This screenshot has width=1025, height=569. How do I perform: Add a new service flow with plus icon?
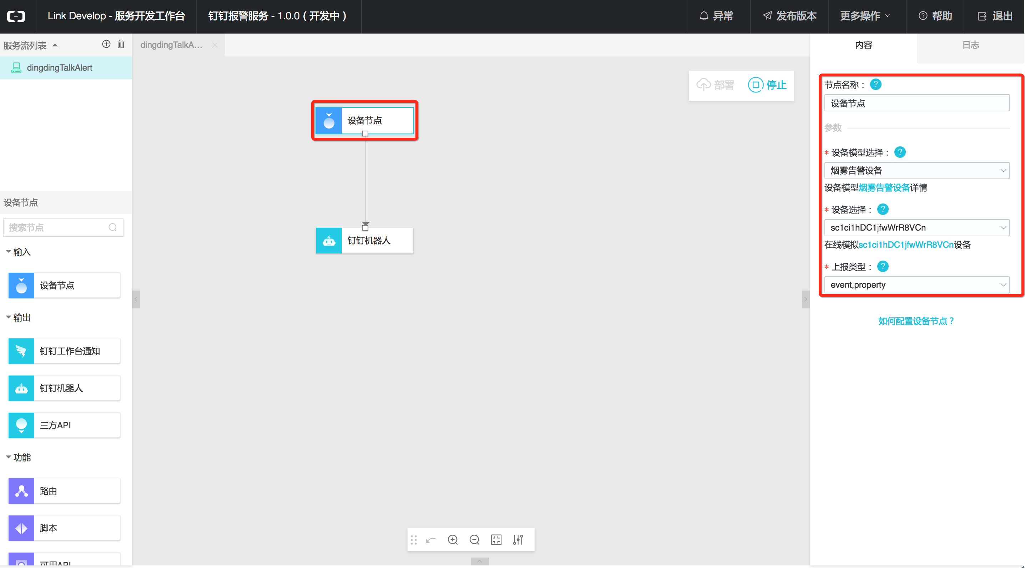coord(106,44)
